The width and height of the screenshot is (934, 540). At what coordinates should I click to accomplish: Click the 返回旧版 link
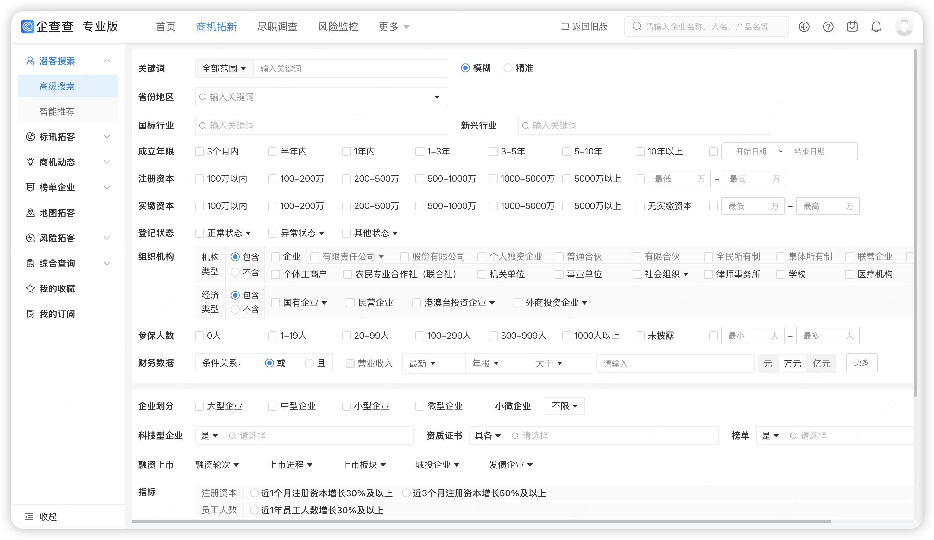click(x=584, y=27)
